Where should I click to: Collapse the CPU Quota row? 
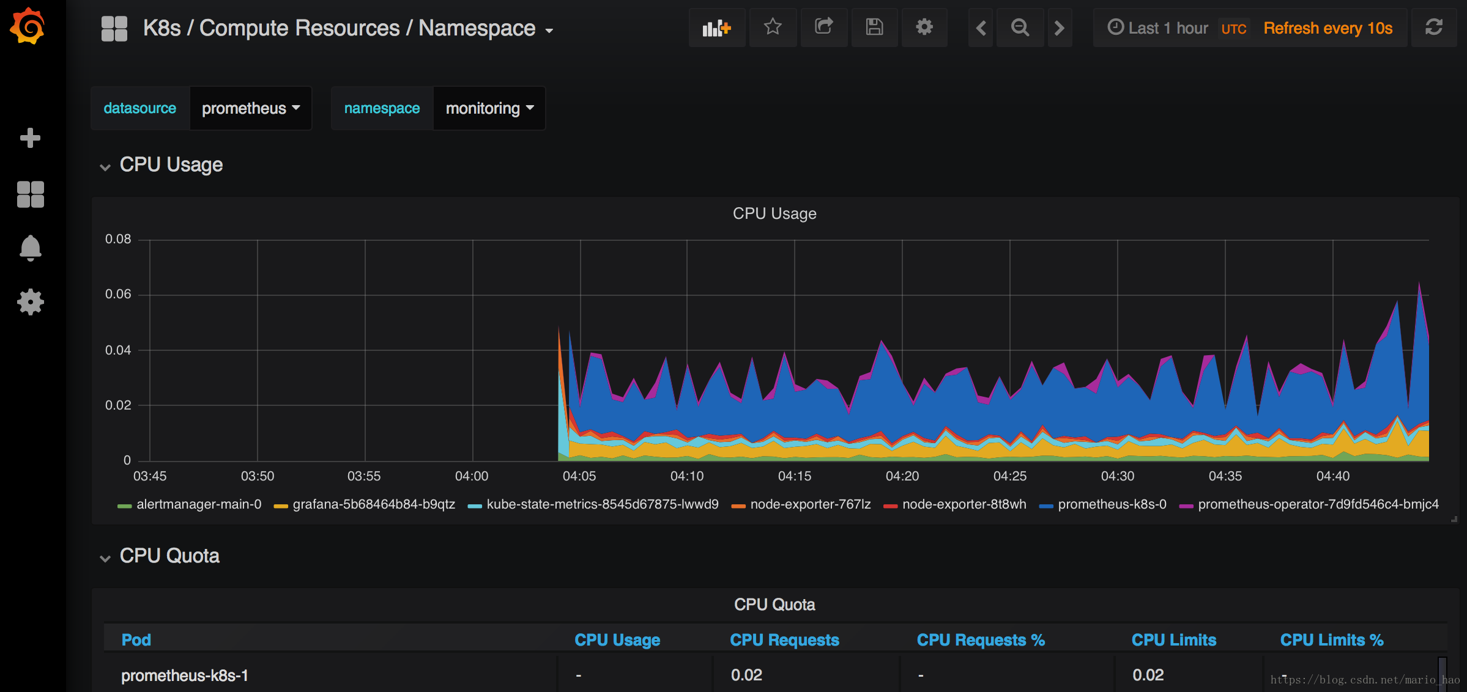(160, 556)
